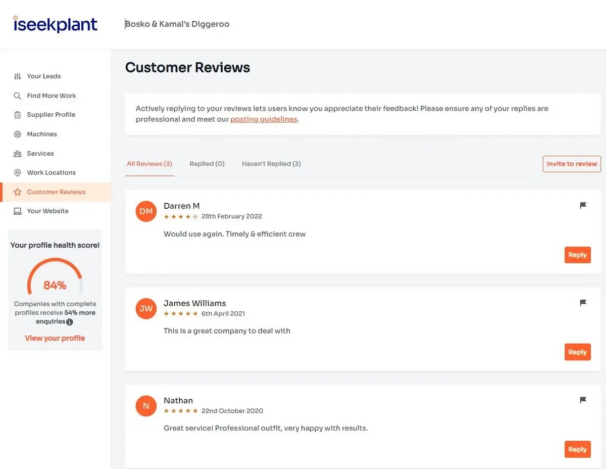Screen dimensions: 606x469
Task: Click the Bosko & Kamal's Diggeroo title
Action: tap(177, 24)
